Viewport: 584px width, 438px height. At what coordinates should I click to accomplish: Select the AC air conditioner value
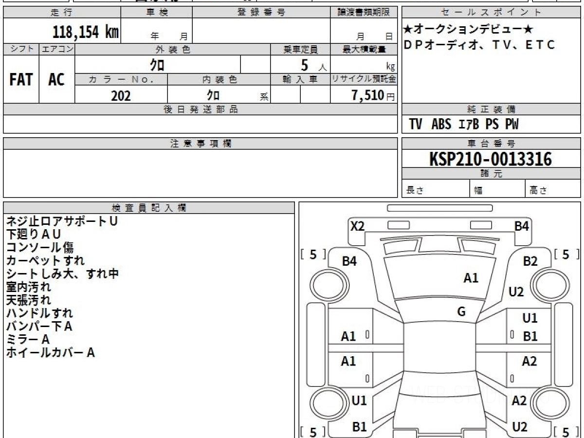[x=56, y=79]
